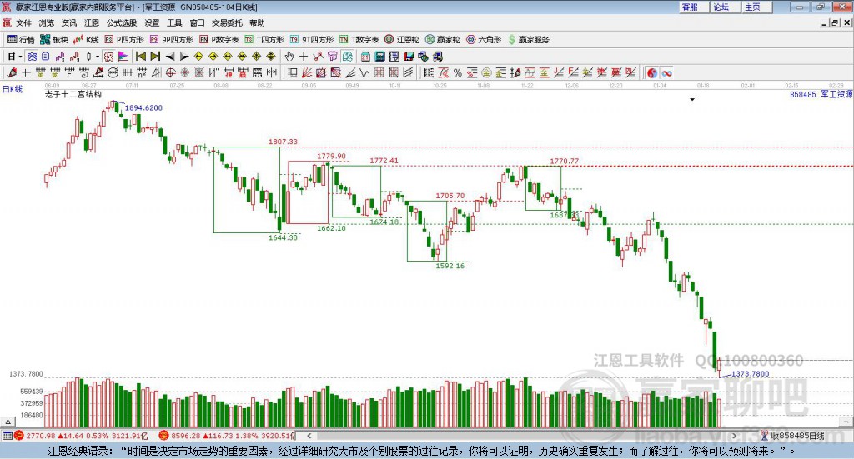Open the 江恩 menu
The width and height of the screenshot is (854, 459).
pos(92,22)
